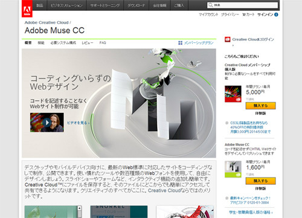Viewport: 302px width, 218px height.
Task: Open 学生・教職員個人版の価格 link
Action: [x=251, y=213]
